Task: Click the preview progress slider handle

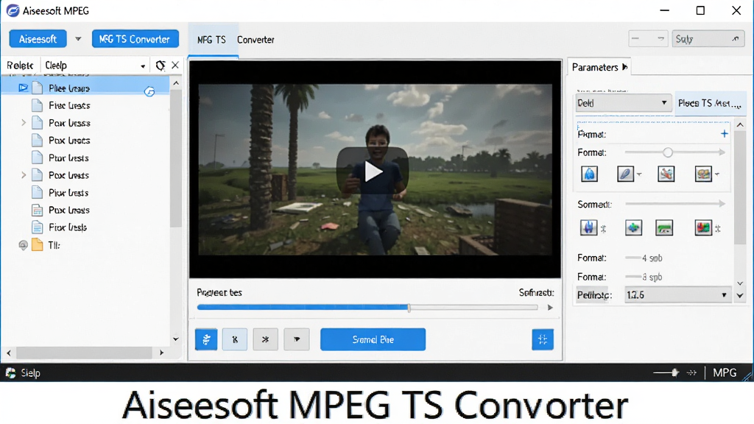Action: (x=409, y=308)
